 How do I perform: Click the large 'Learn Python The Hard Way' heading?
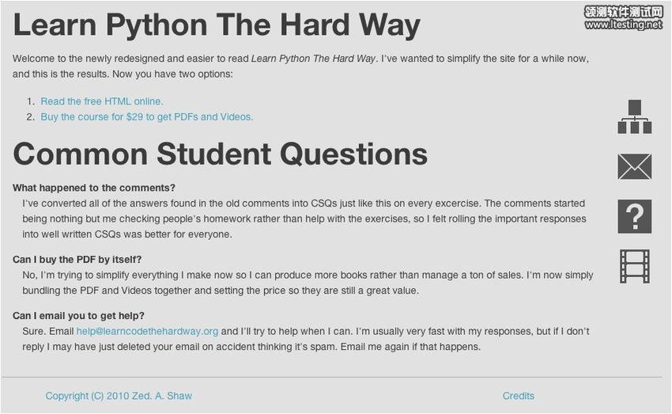(217, 26)
